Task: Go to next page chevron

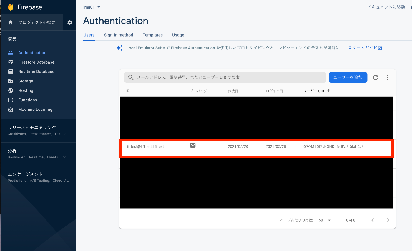Action: click(388, 220)
